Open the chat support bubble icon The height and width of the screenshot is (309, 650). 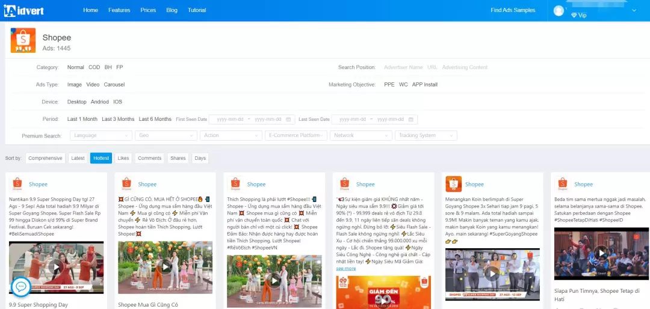[x=20, y=287]
